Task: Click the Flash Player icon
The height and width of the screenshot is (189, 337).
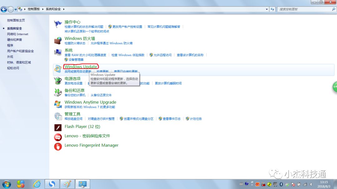Action: click(58, 127)
